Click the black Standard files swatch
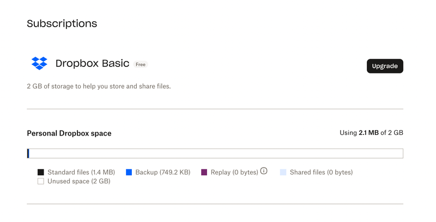 [x=41, y=172]
